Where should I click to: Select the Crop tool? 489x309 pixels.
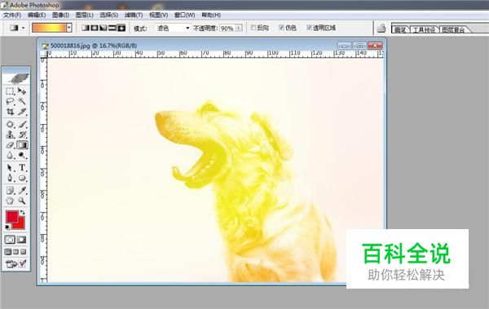pos(10,112)
